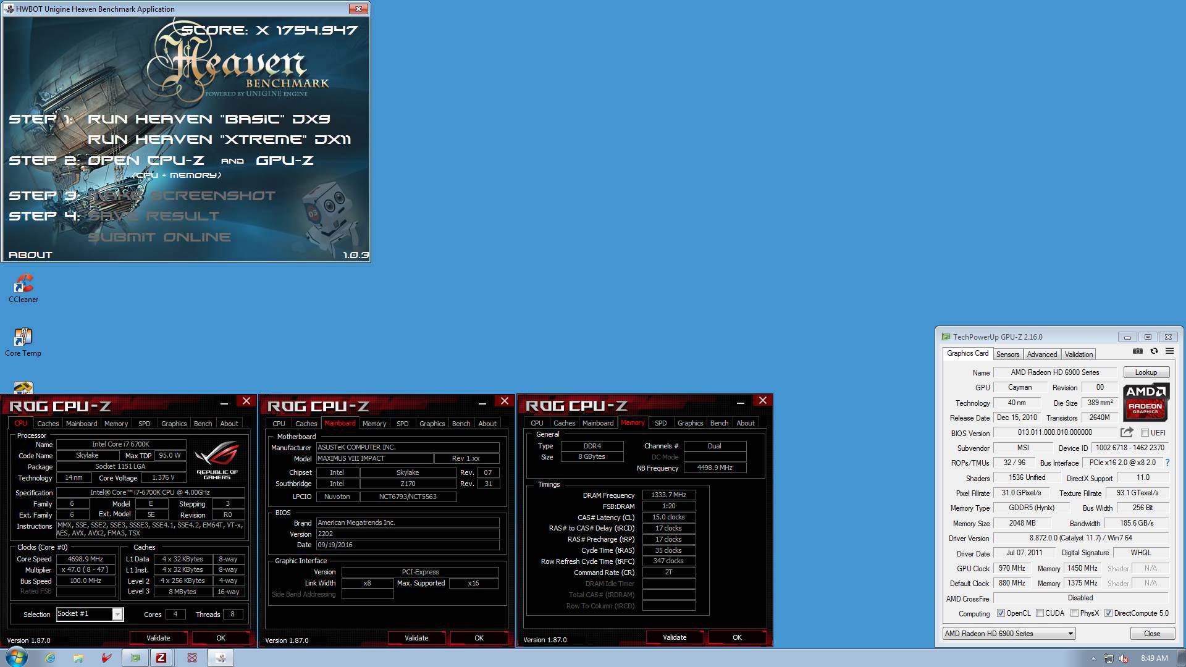Screen dimensions: 1186x667
Task: Click the BIOS Version value 2202
Action: [408, 534]
